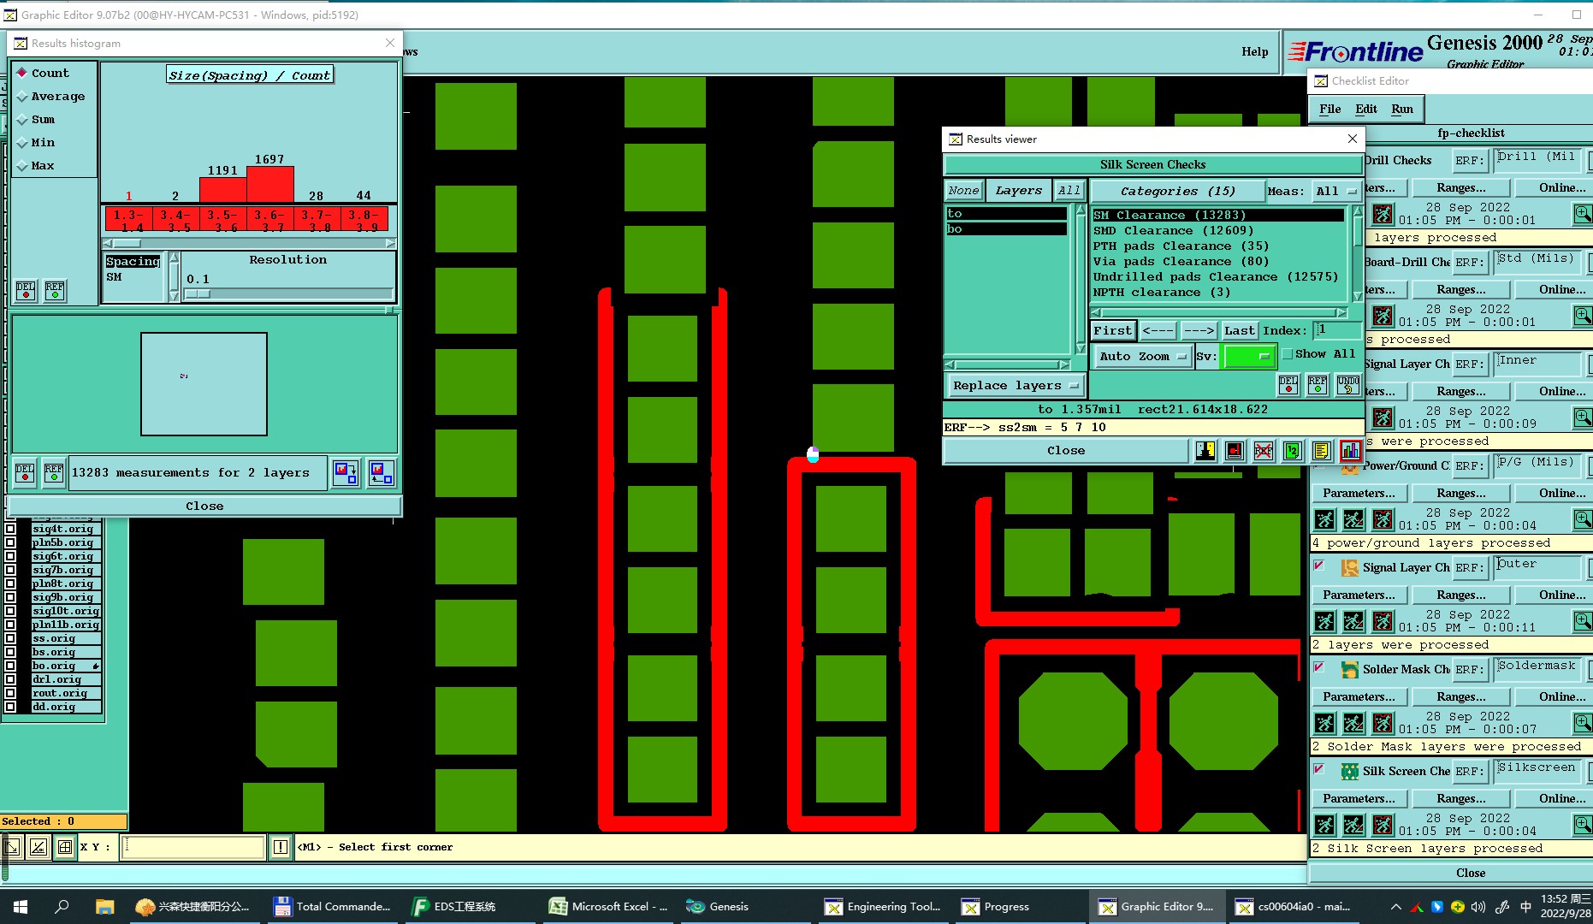Click the 1697 count histogram bar
Image resolution: width=1593 pixels, height=924 pixels.
tap(270, 184)
